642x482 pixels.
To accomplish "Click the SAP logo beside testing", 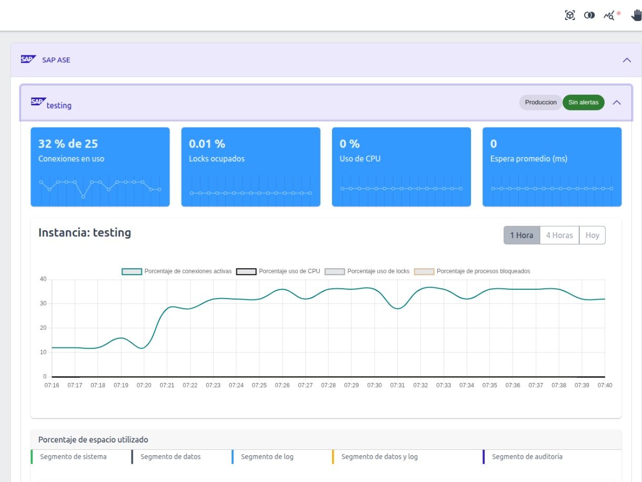I will (x=38, y=102).
